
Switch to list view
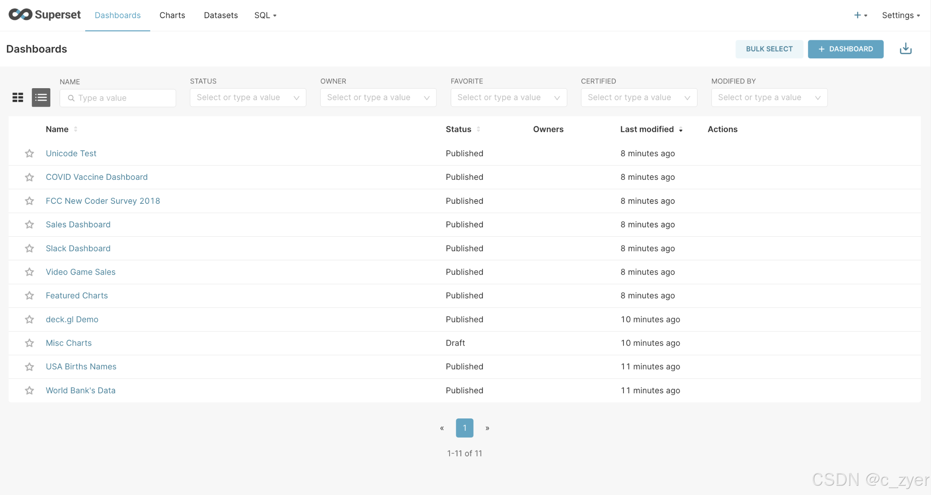coord(41,97)
